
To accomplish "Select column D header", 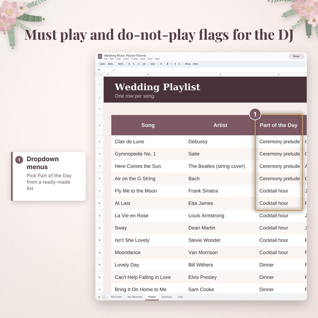I will 279,74.
